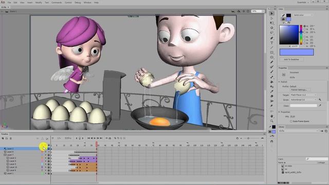Select the H hue radio button
The width and height of the screenshot is (329, 185).
point(305,26)
